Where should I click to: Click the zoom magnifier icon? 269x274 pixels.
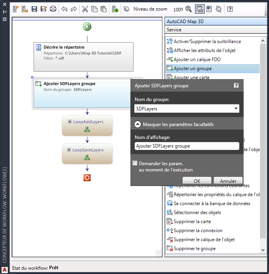pos(189,9)
